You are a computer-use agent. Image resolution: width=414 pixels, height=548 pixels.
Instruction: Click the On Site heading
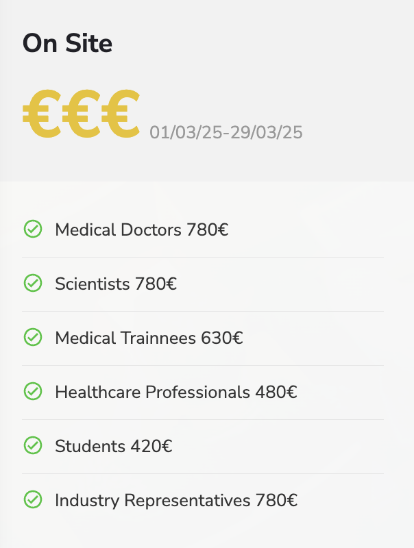(67, 44)
